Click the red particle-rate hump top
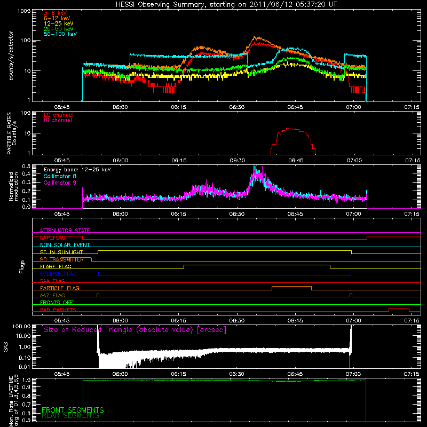This screenshot has height=427, width=427. [290, 129]
